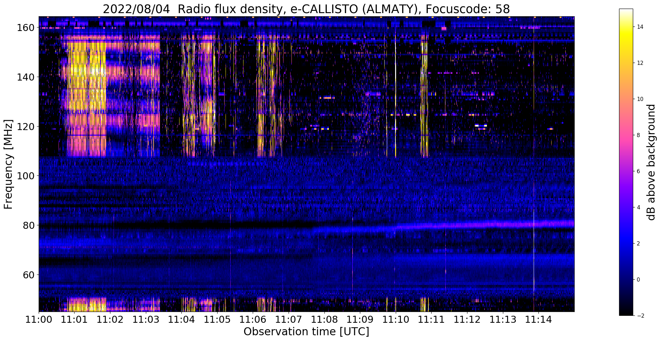Image resolution: width=661 pixels, height=341 pixels.
Task: Select the 11:07 time tick label
Action: tap(289, 319)
